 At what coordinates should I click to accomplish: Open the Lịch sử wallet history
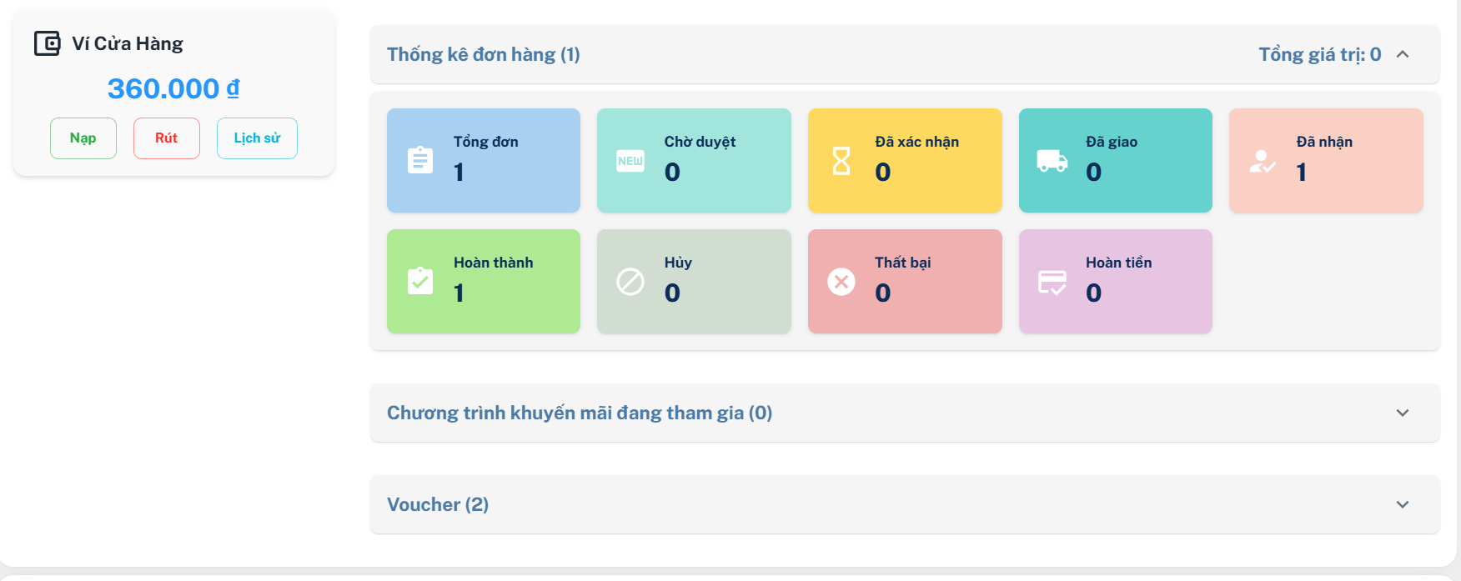pos(257,138)
